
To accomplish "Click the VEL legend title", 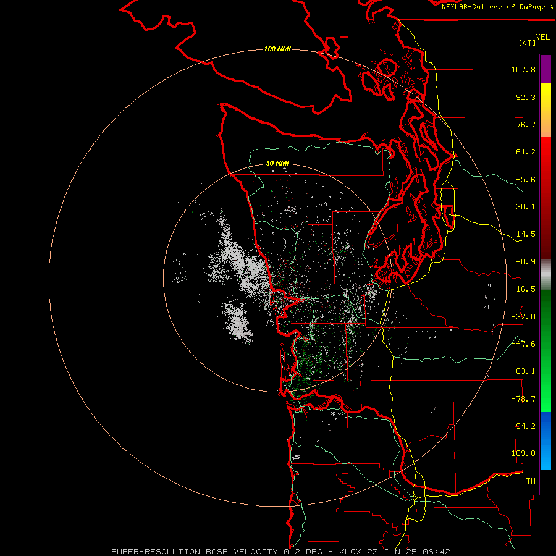I will [542, 37].
